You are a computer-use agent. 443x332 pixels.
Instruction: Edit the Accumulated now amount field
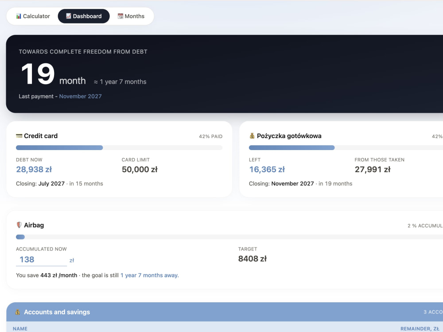pos(41,259)
